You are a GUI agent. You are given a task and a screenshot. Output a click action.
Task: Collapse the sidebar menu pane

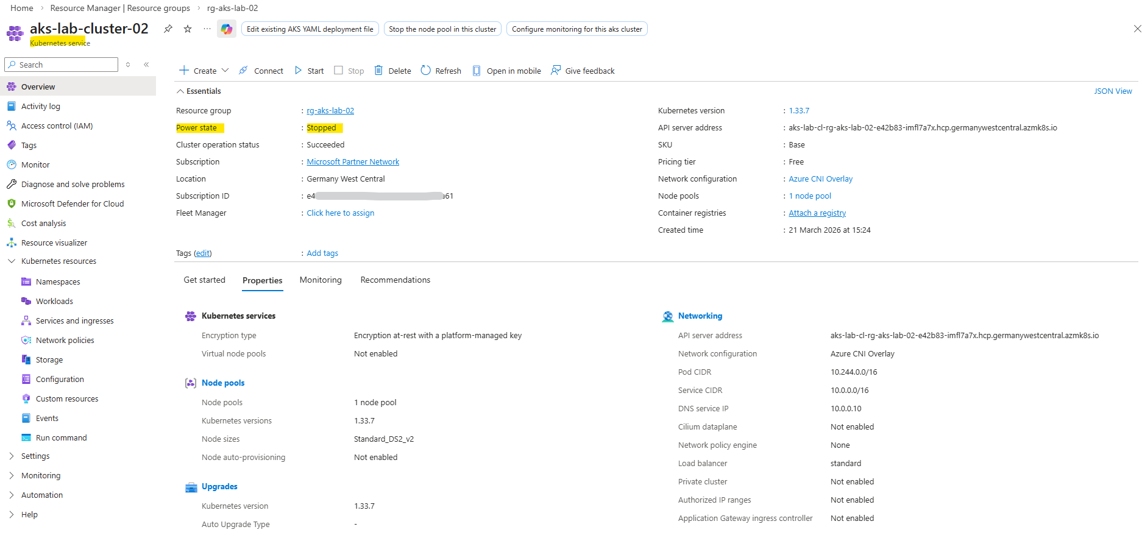click(x=146, y=65)
